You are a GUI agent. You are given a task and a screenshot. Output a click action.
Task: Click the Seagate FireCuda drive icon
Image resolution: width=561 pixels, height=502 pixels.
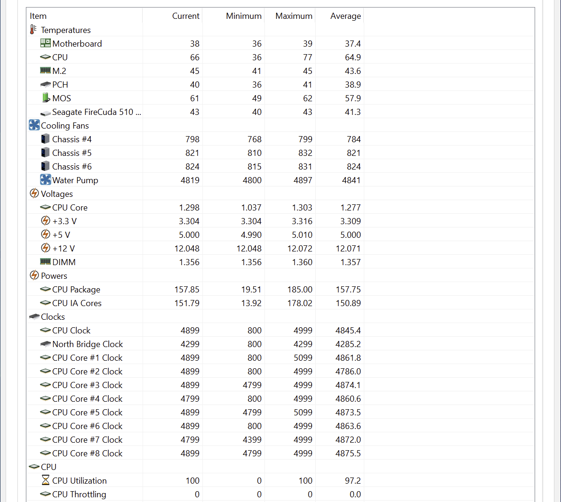point(45,113)
